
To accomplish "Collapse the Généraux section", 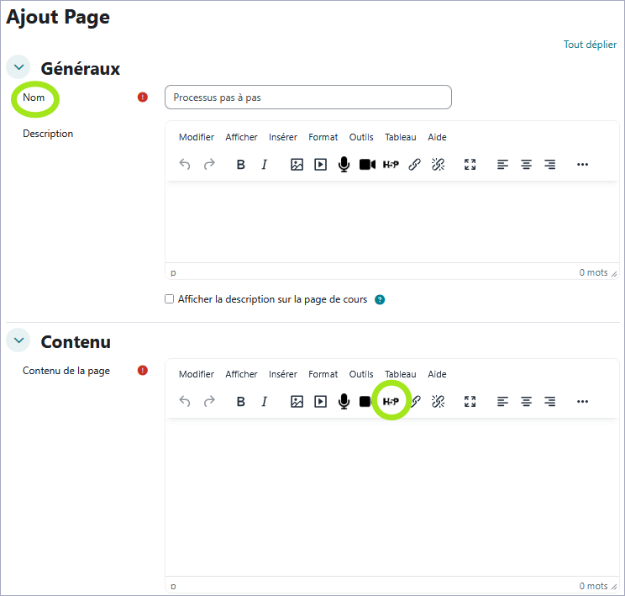I will pos(19,68).
